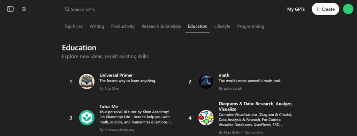
Task: Open the Diagrams & Data flowchart icon
Action: click(x=206, y=118)
